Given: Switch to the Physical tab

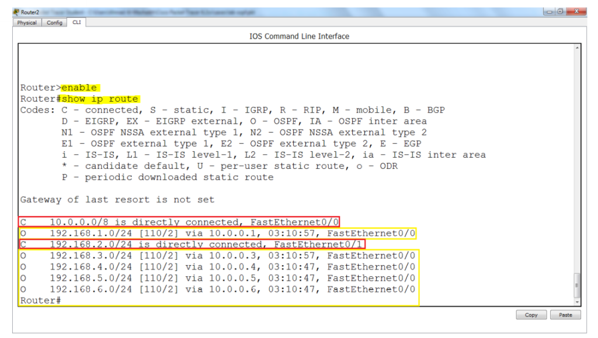Looking at the screenshot, I should [27, 23].
